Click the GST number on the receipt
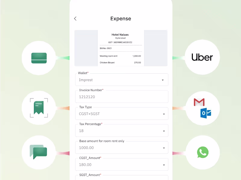The height and width of the screenshot is (180, 241). tap(120, 42)
